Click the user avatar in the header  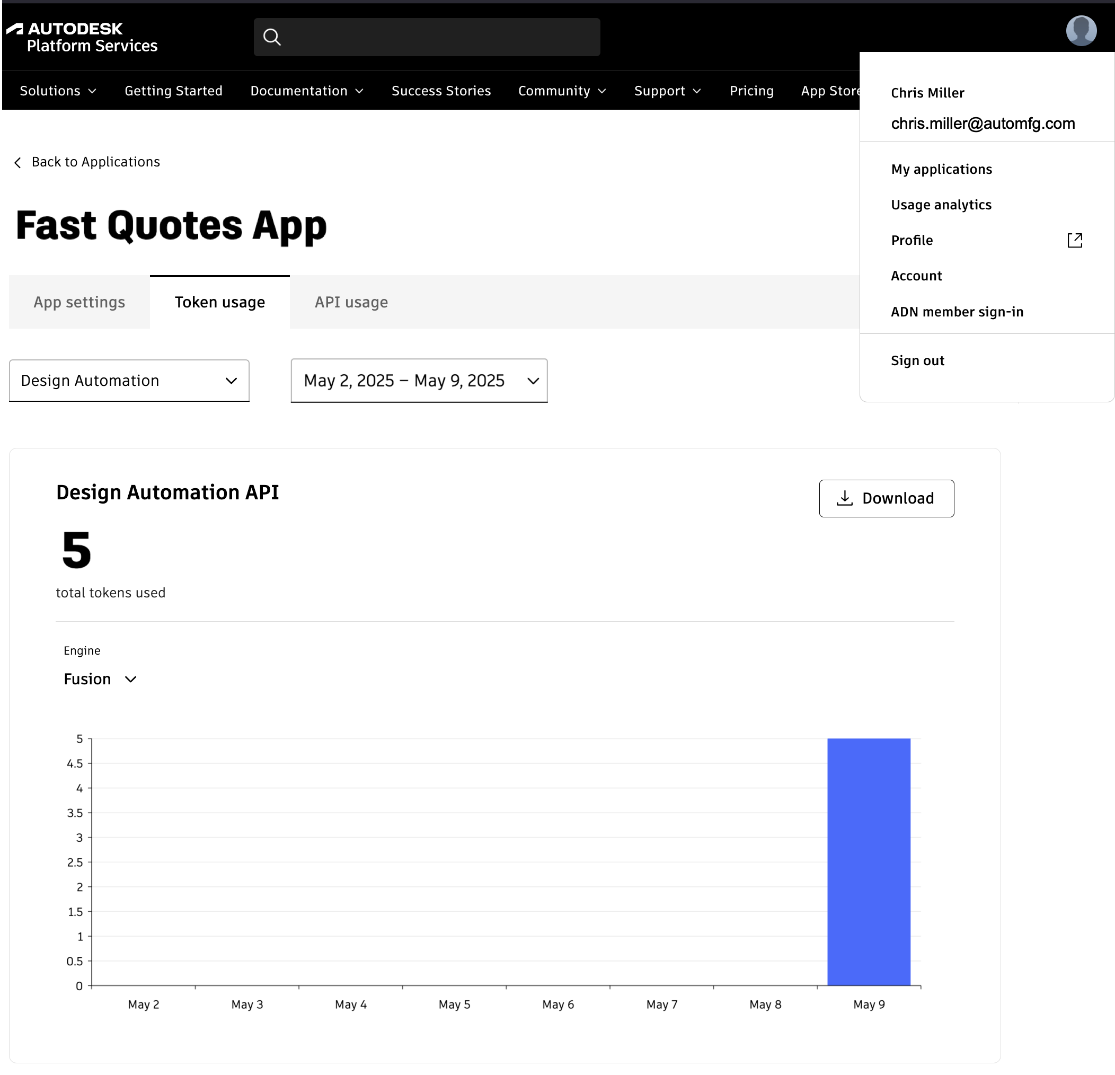[1082, 31]
